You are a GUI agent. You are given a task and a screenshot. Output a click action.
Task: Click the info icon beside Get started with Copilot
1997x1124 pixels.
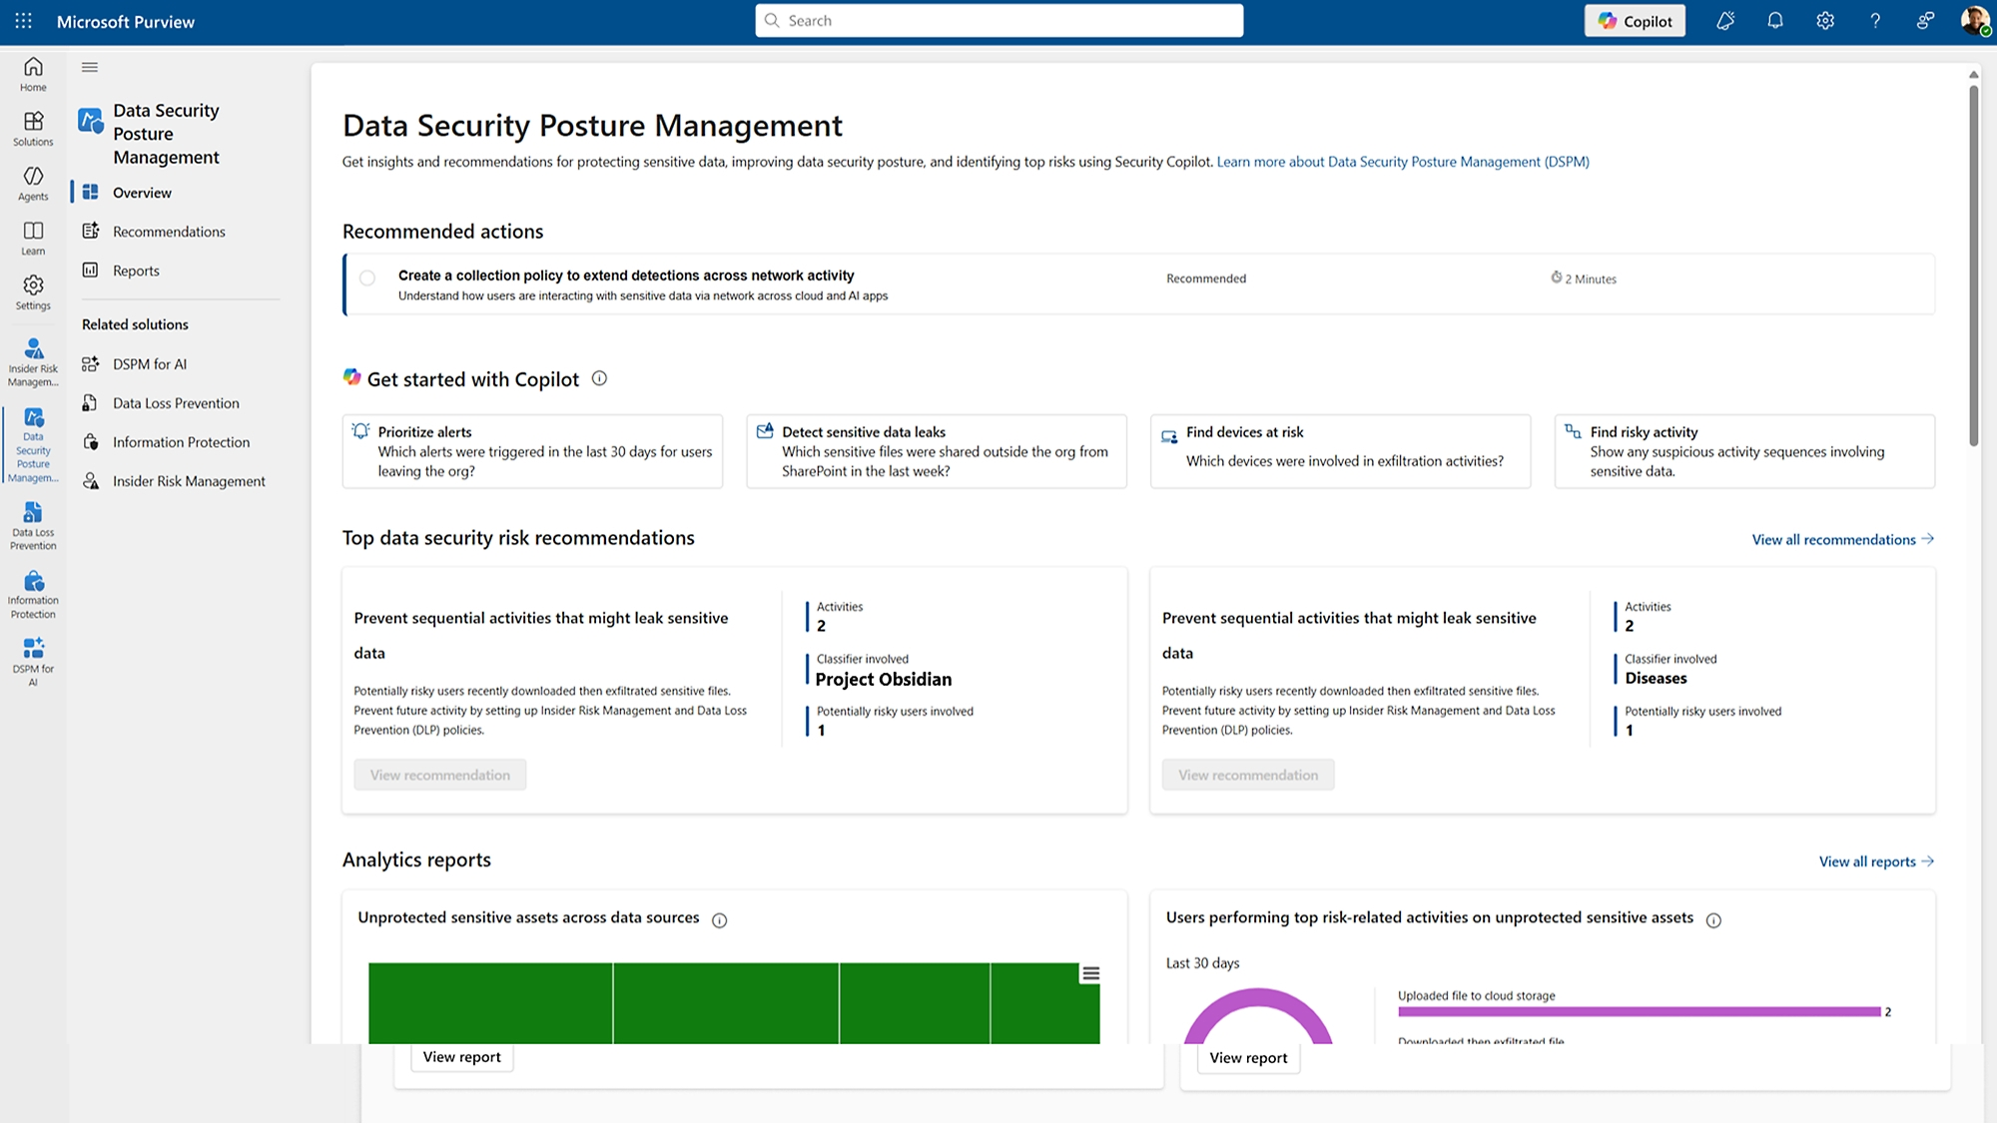[x=599, y=378]
